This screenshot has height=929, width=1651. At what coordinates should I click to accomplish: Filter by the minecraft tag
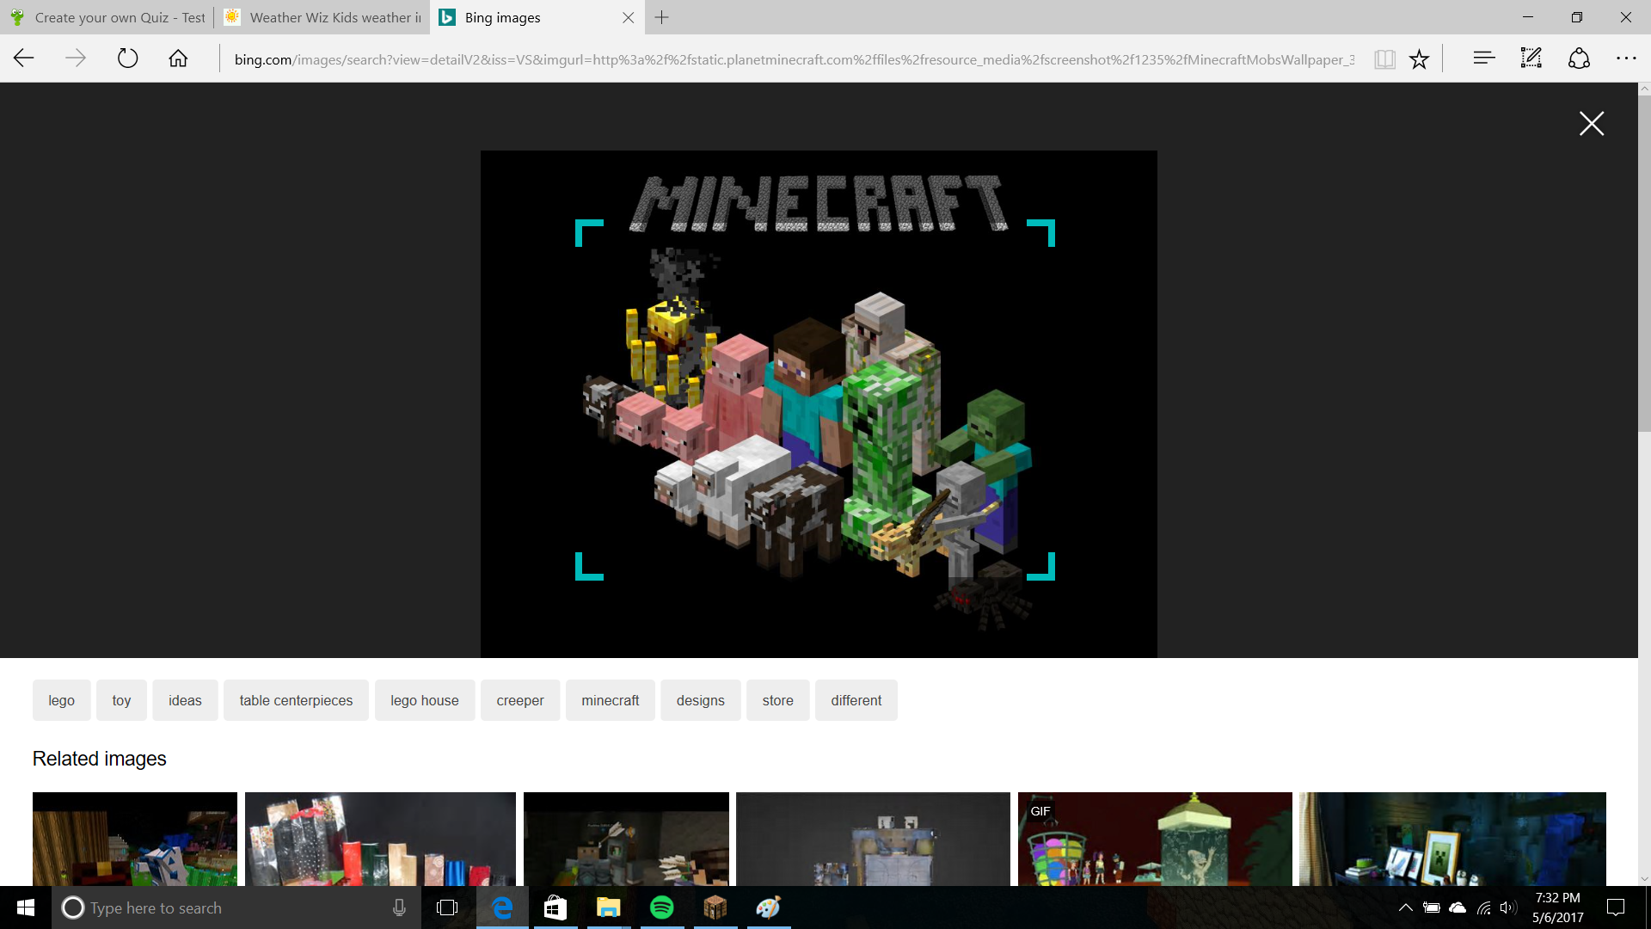[611, 700]
